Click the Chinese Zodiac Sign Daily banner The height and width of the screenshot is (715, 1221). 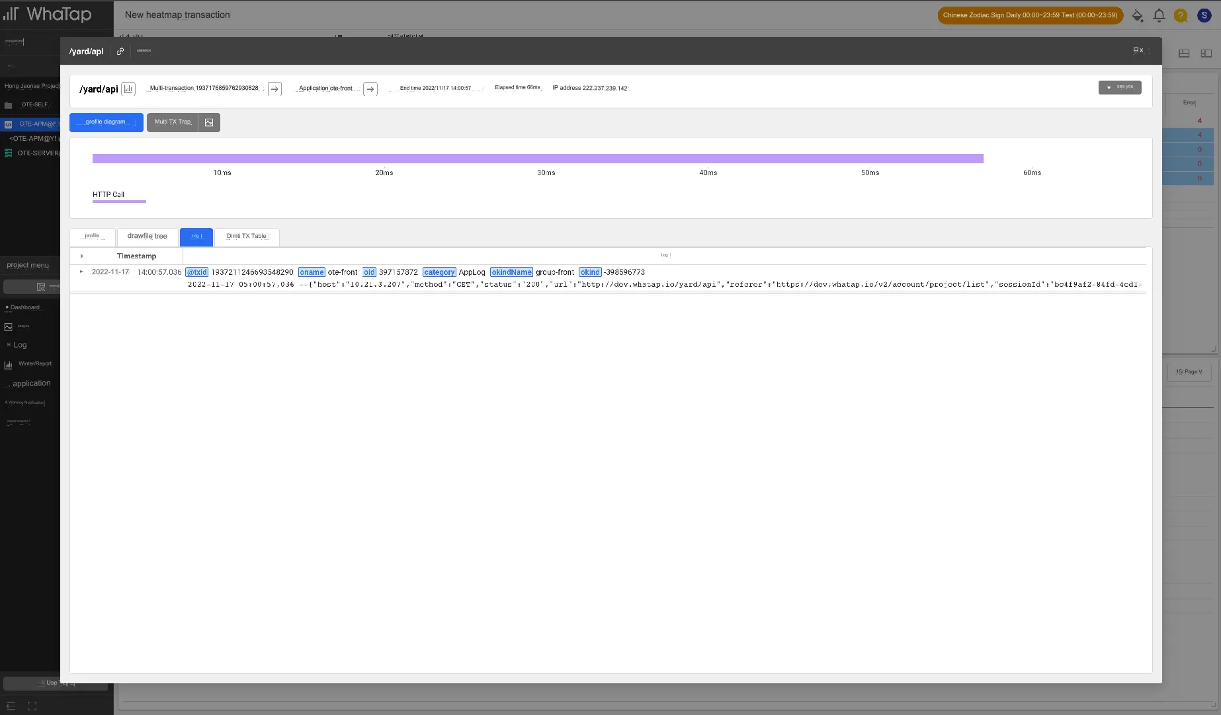(1030, 15)
